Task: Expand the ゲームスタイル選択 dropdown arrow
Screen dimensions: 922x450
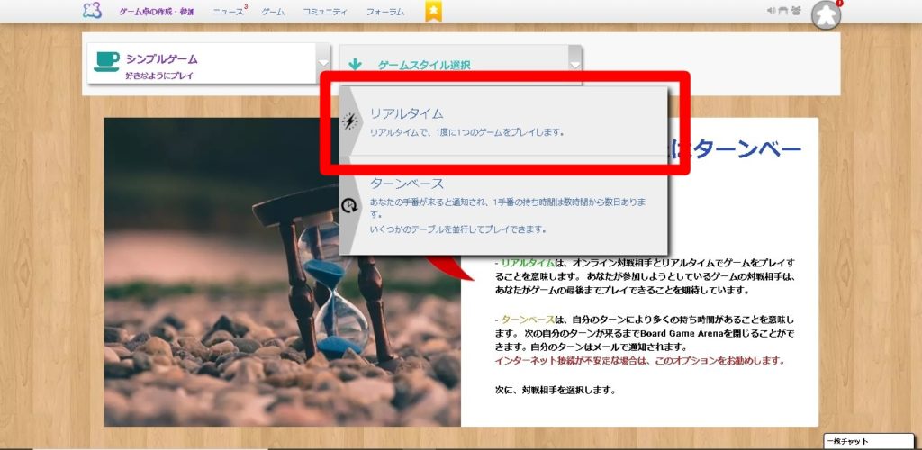Action: (574, 63)
